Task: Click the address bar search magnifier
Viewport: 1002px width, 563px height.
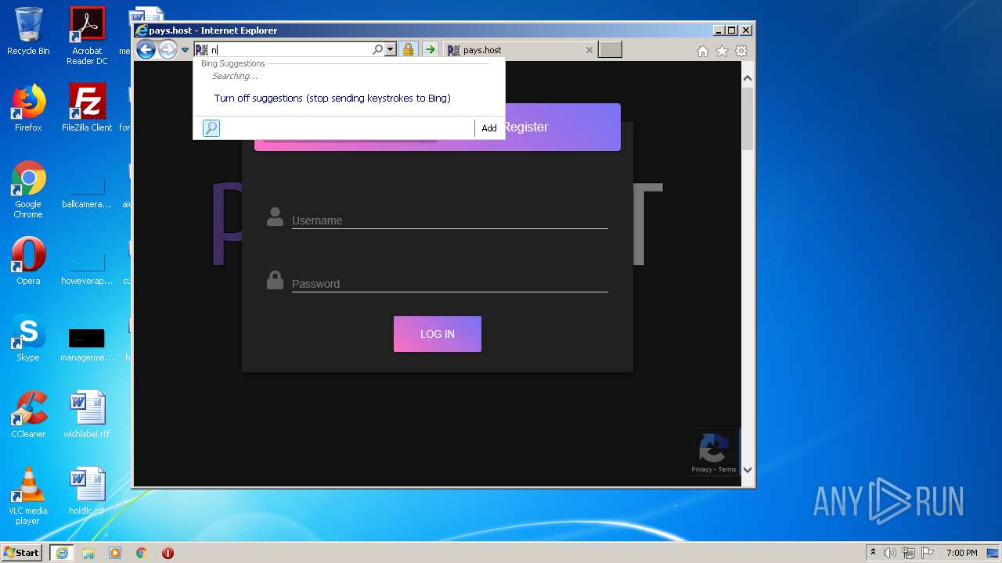Action: coord(377,50)
